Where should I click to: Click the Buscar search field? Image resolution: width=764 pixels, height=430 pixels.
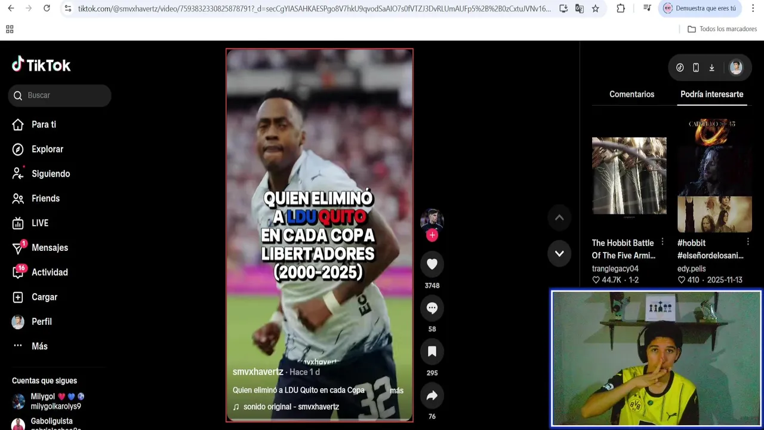click(60, 96)
